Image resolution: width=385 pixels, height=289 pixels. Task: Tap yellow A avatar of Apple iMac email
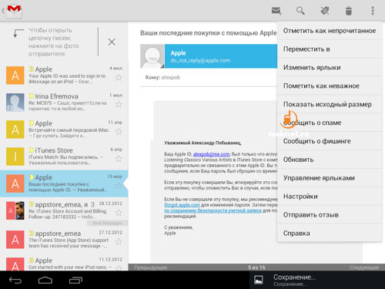coord(15,129)
